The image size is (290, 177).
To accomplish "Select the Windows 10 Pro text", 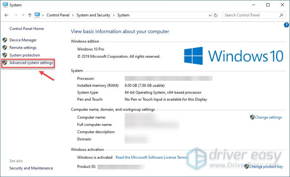I will [91, 49].
